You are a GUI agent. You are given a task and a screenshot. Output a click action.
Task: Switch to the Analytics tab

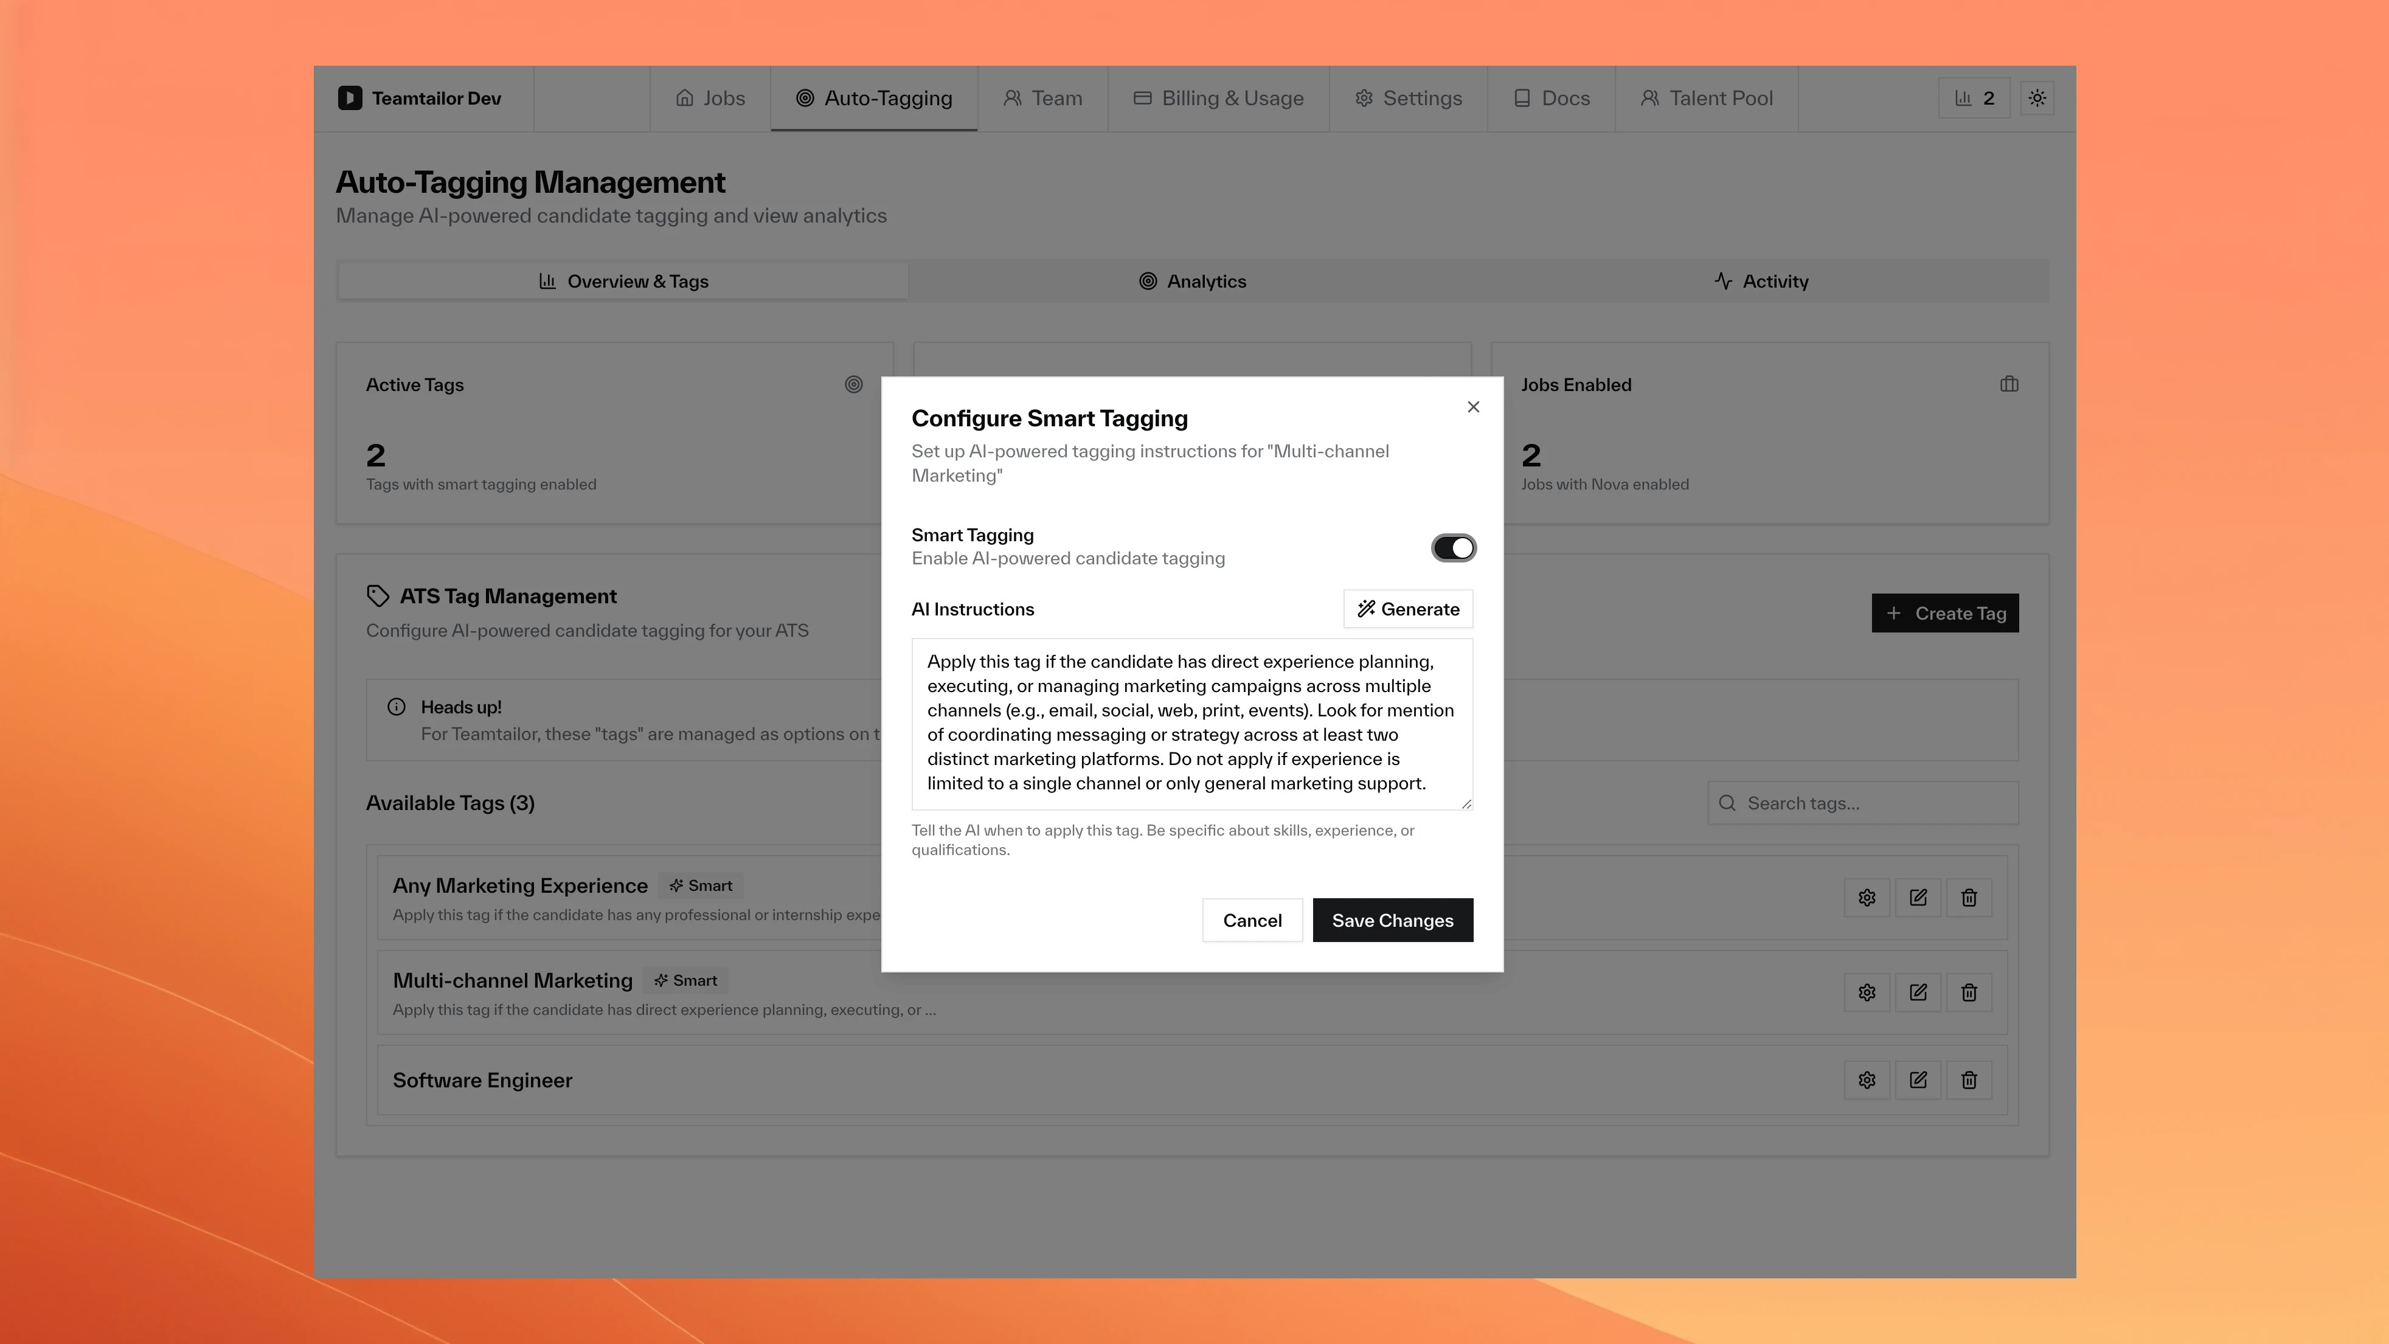point(1191,281)
